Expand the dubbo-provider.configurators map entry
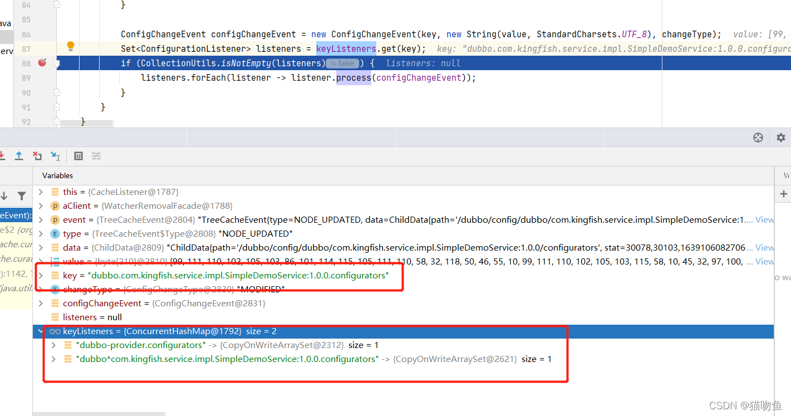This screenshot has width=791, height=416. (x=53, y=345)
